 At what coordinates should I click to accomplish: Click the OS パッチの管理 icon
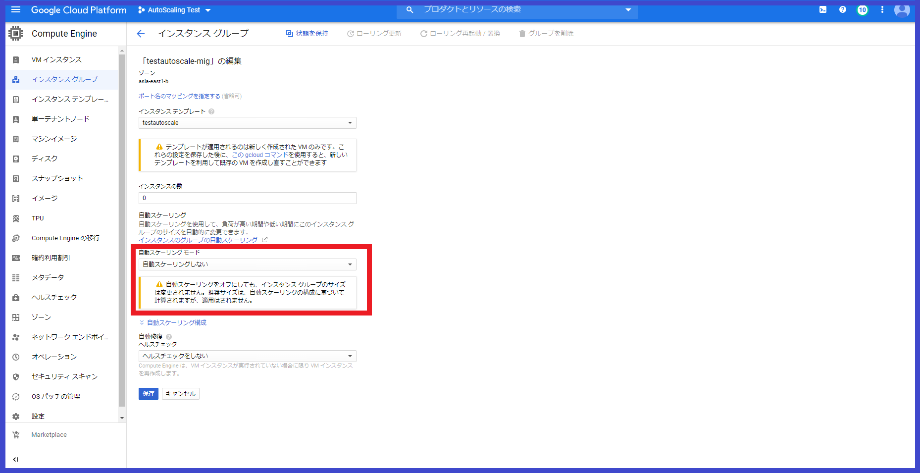(16, 397)
